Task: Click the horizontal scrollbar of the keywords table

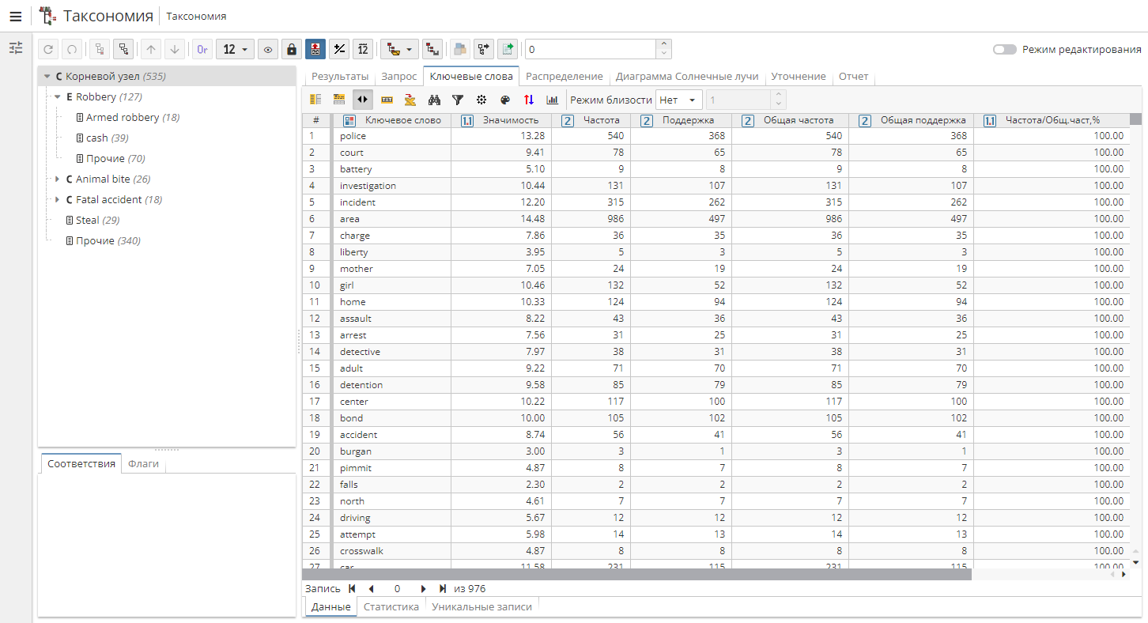Action: 636,575
